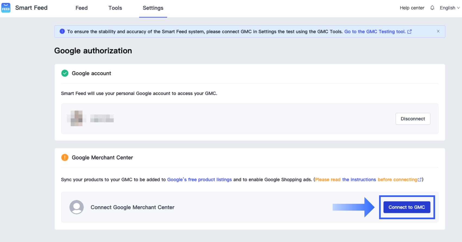Image resolution: width=462 pixels, height=242 pixels.
Task: Open external-link icon after GMC Testing tool
Action: click(x=410, y=31)
